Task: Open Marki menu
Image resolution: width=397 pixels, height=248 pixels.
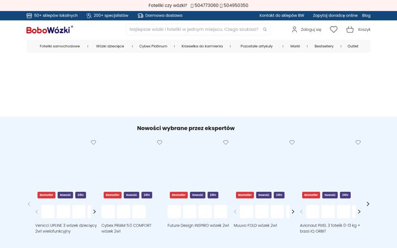Action: coord(295,46)
